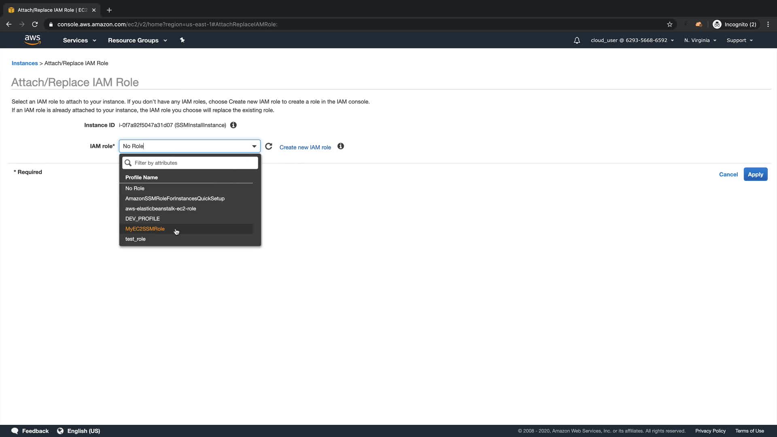Open the N. Virginia region dropdown
The height and width of the screenshot is (437, 777).
pyautogui.click(x=700, y=40)
